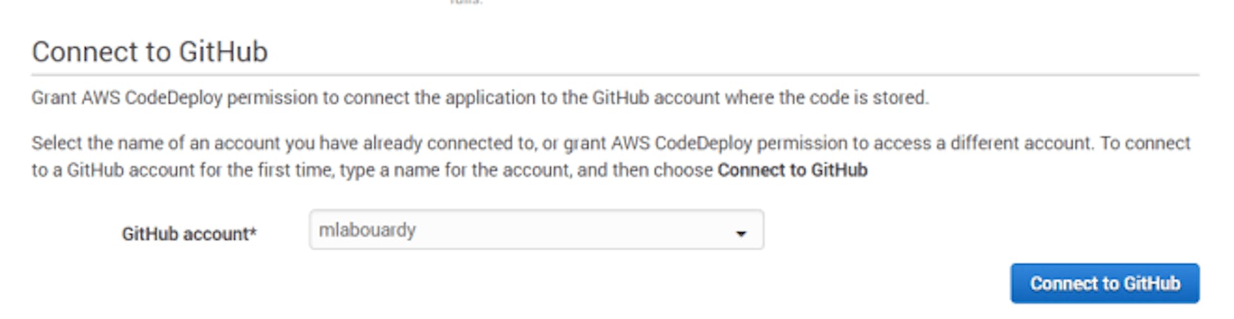
Task: Open the GitHub account dropdown arrow
Action: [x=741, y=234]
